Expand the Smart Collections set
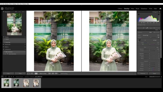Image resolution: width=163 pixels, height=92 pixels. (5, 54)
